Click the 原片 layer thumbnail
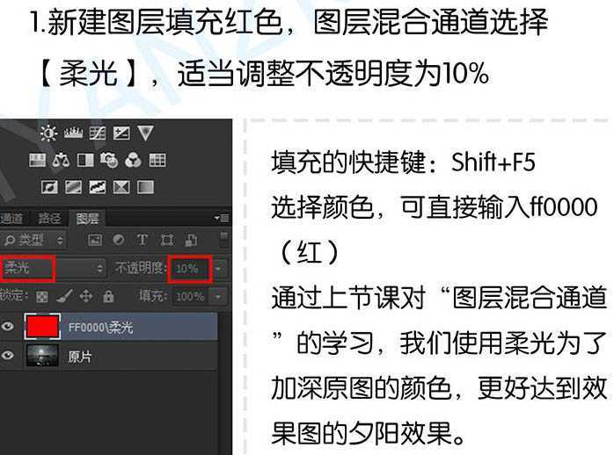614x455 pixels. point(43,356)
